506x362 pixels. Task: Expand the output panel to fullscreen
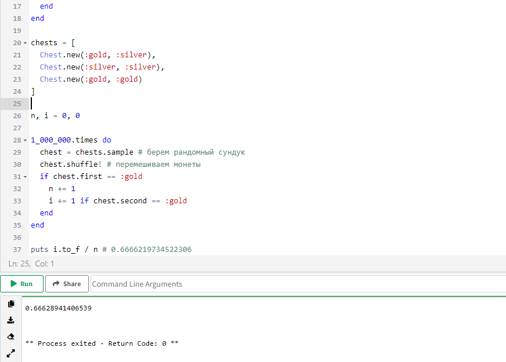(x=10, y=352)
